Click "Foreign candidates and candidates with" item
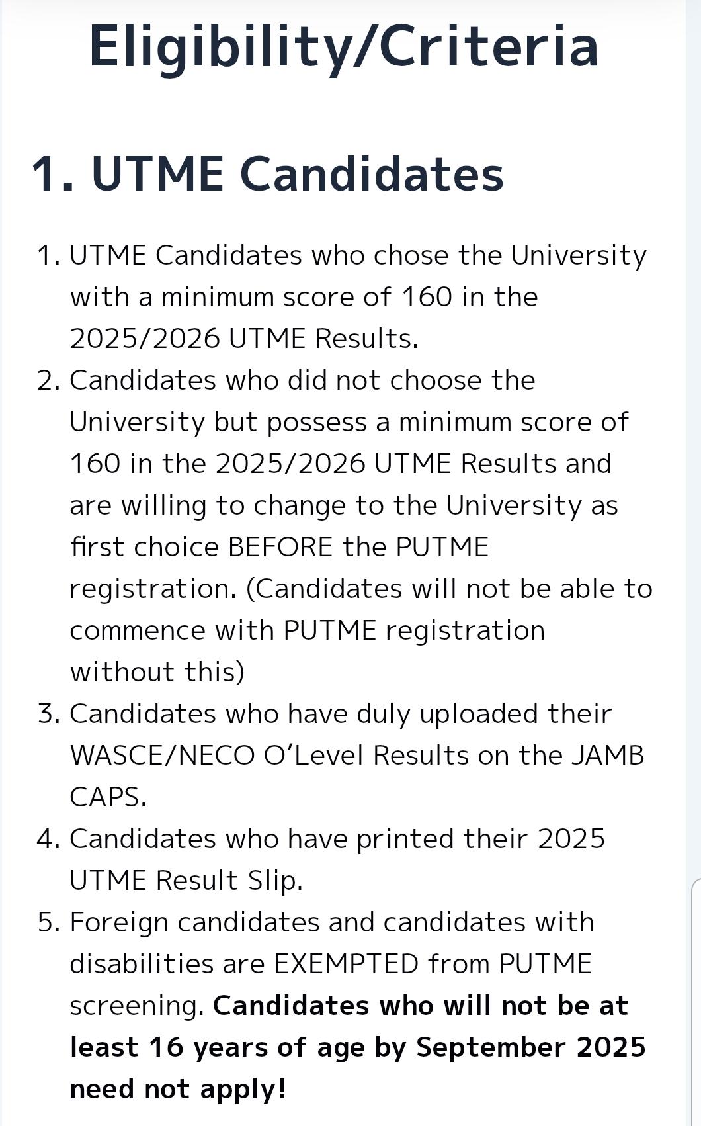 (x=331, y=922)
